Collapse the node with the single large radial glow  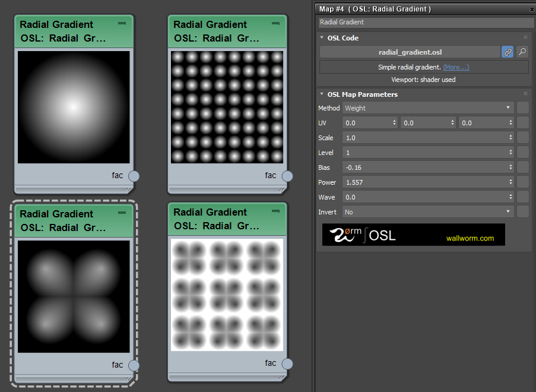122,24
